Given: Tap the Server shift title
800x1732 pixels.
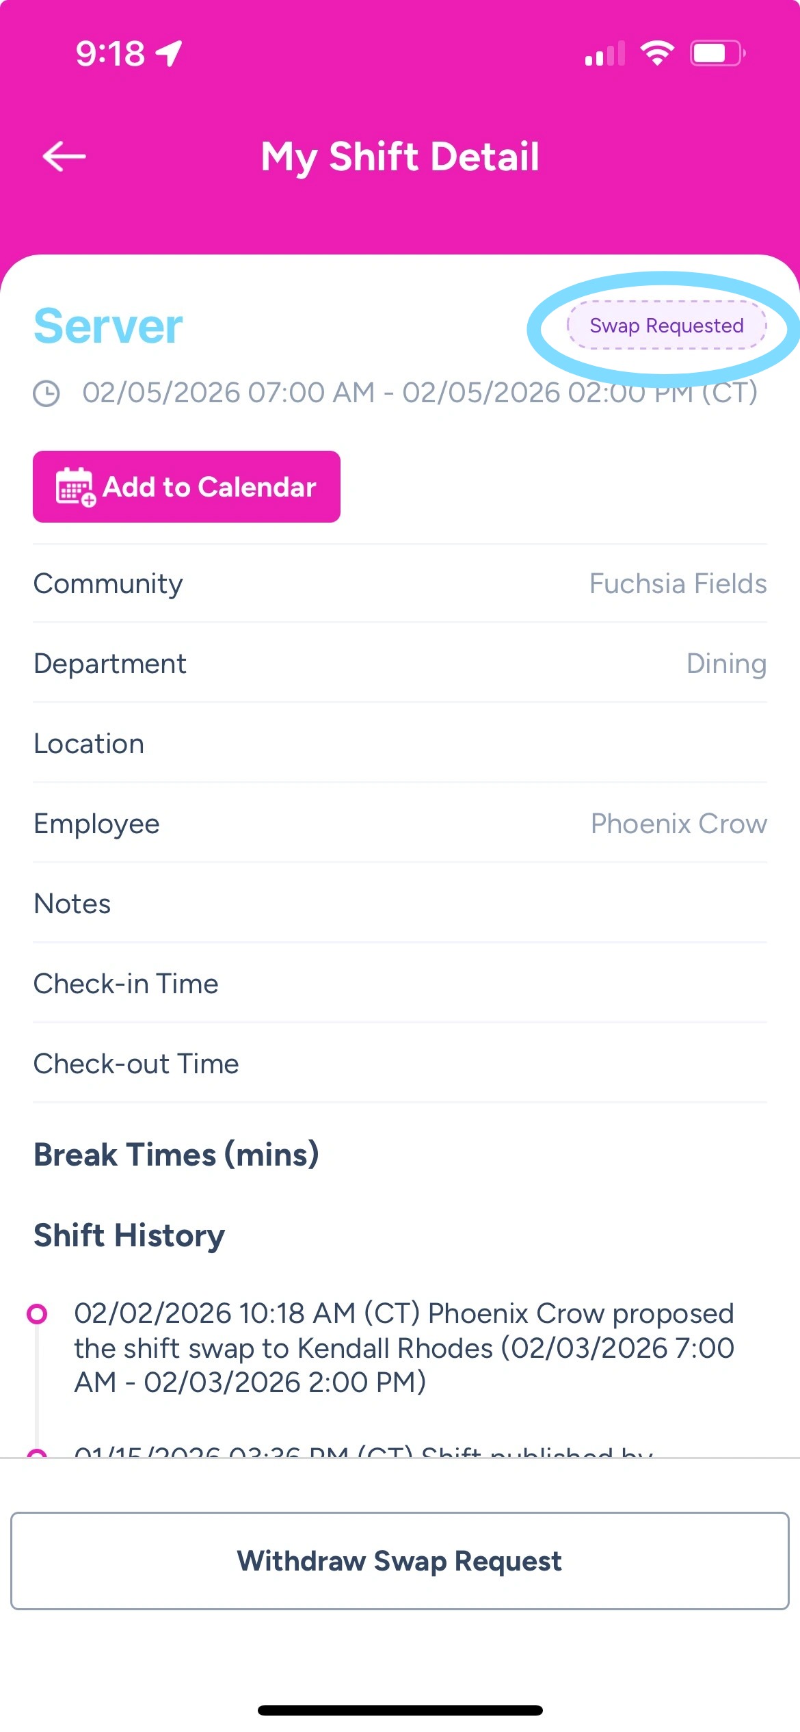Looking at the screenshot, I should [x=108, y=326].
